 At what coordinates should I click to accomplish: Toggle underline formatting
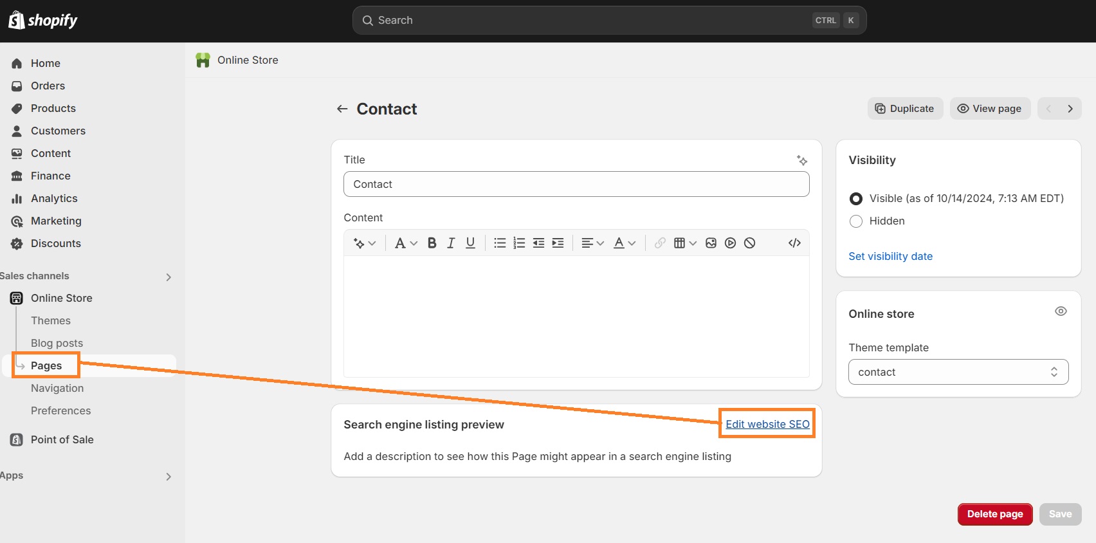tap(470, 243)
